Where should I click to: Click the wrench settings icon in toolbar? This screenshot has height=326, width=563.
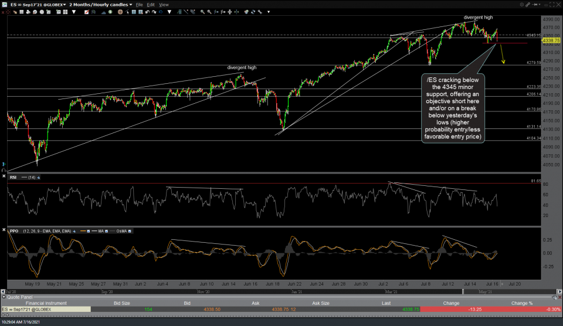pos(260,12)
